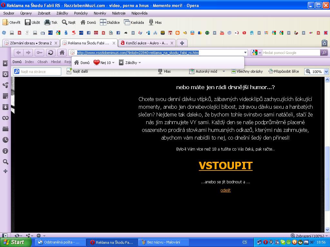
Task: Expand the zoom 100% dropdown
Action: (326, 72)
